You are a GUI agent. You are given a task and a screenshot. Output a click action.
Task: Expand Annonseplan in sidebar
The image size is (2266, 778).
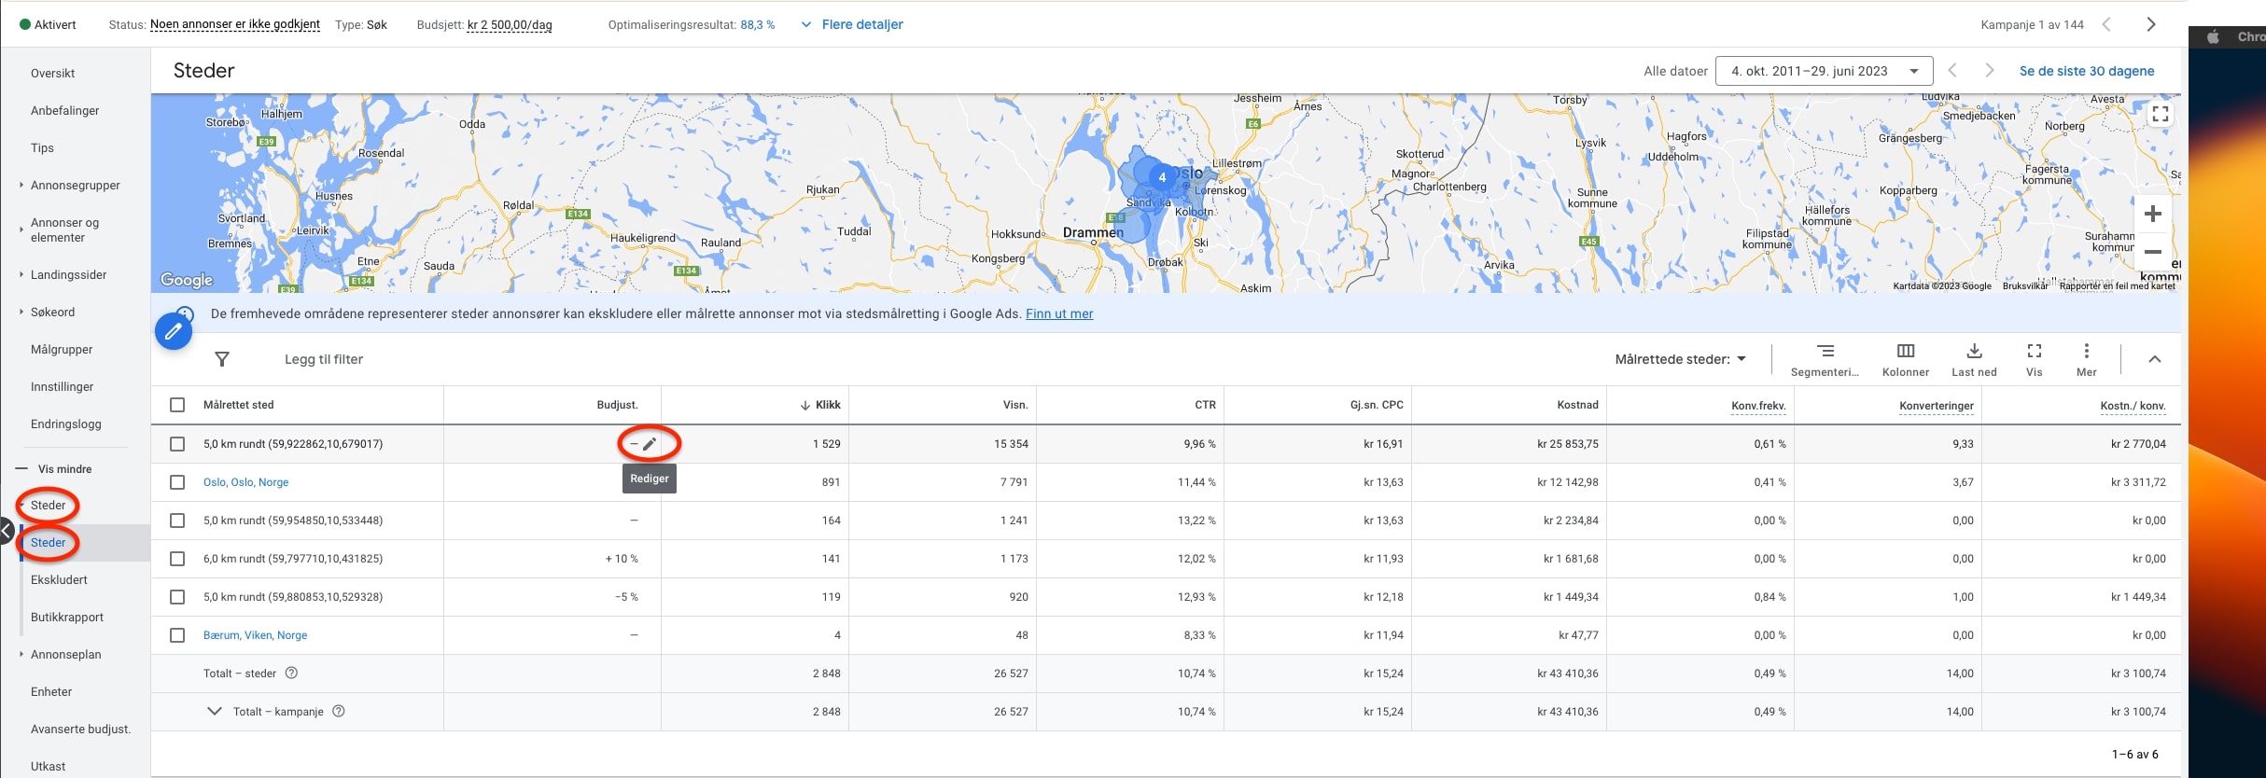(21, 654)
